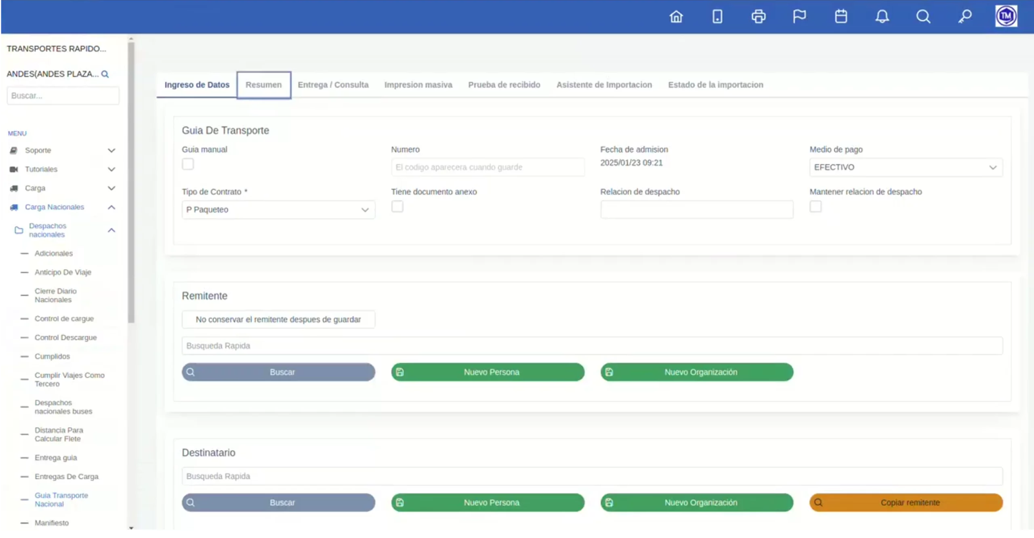The width and height of the screenshot is (1034, 538).
Task: Click the flag icon in header
Action: pos(799,17)
